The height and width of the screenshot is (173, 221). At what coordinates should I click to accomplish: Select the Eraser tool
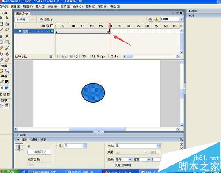(7, 60)
